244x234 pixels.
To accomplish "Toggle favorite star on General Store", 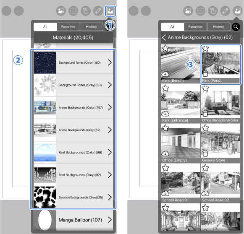I will pyautogui.click(x=205, y=128).
